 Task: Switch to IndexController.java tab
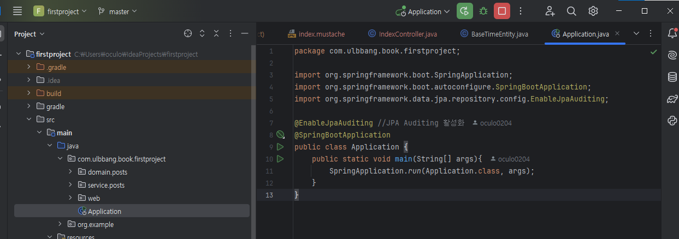(x=403, y=34)
